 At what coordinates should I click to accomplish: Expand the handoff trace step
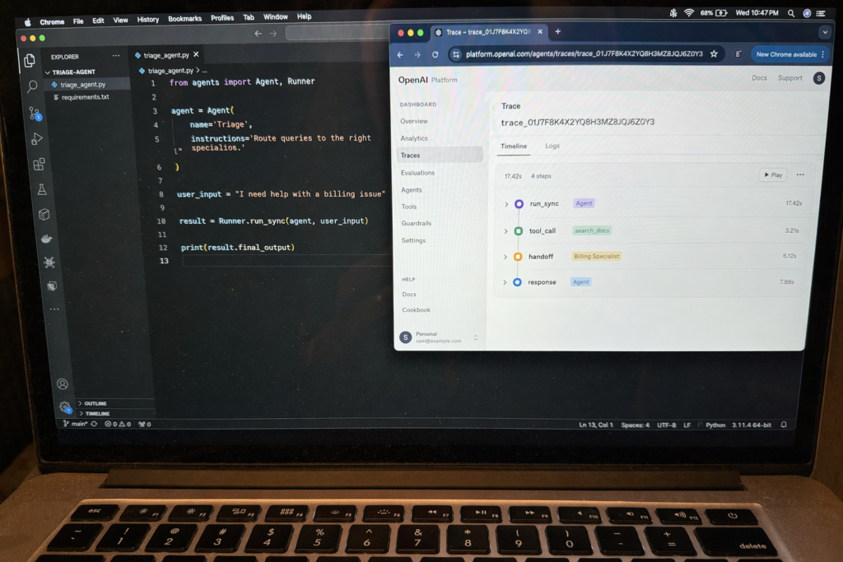tap(505, 257)
